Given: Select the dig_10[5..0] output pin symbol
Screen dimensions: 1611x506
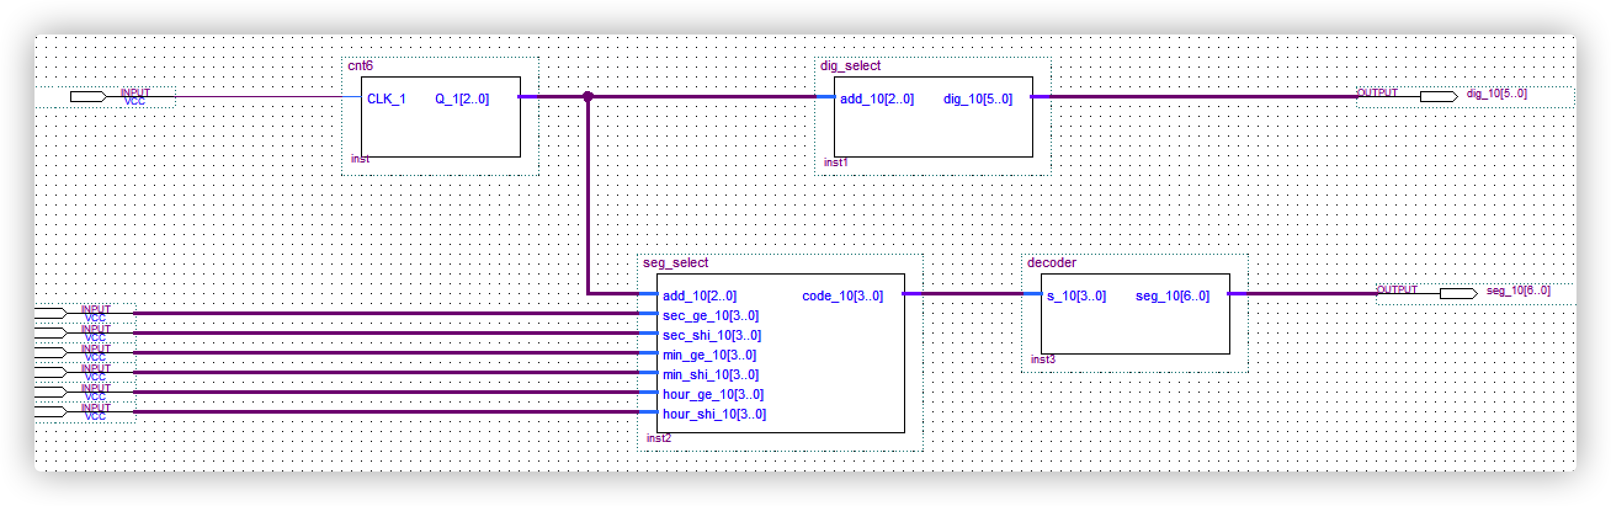Looking at the screenshot, I should 1439,96.
